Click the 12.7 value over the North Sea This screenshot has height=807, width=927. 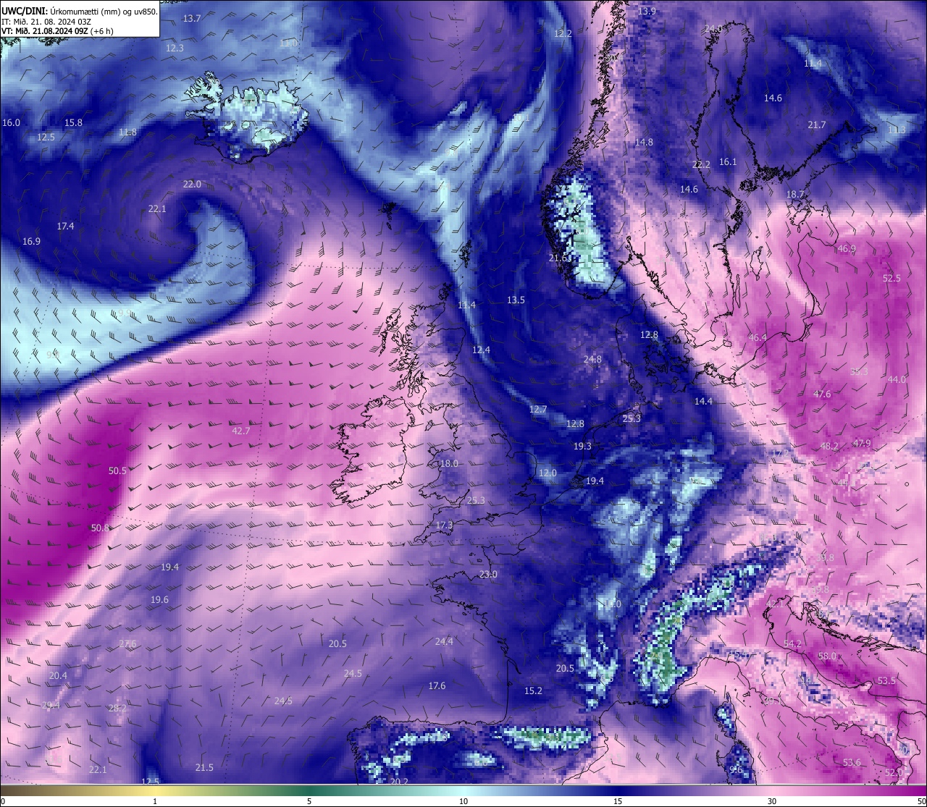pyautogui.click(x=537, y=409)
